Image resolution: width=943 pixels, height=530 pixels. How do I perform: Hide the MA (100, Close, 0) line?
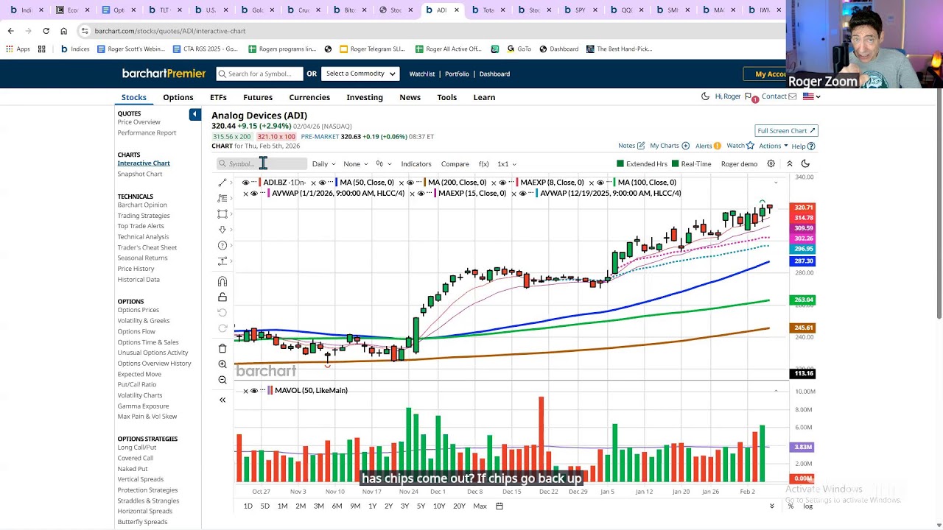[x=600, y=183]
